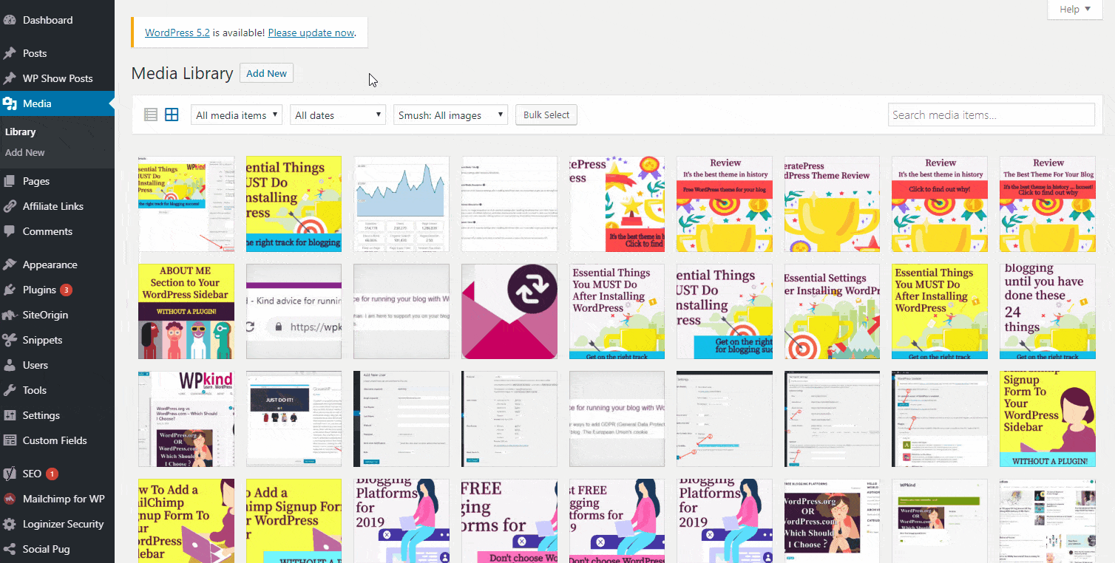Click the SiteOrigin sidebar icon
Screen dimensions: 1115x563
point(10,315)
